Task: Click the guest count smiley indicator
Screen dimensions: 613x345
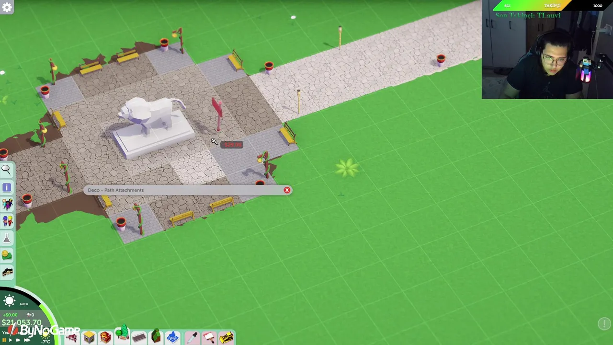Action: [x=30, y=315]
